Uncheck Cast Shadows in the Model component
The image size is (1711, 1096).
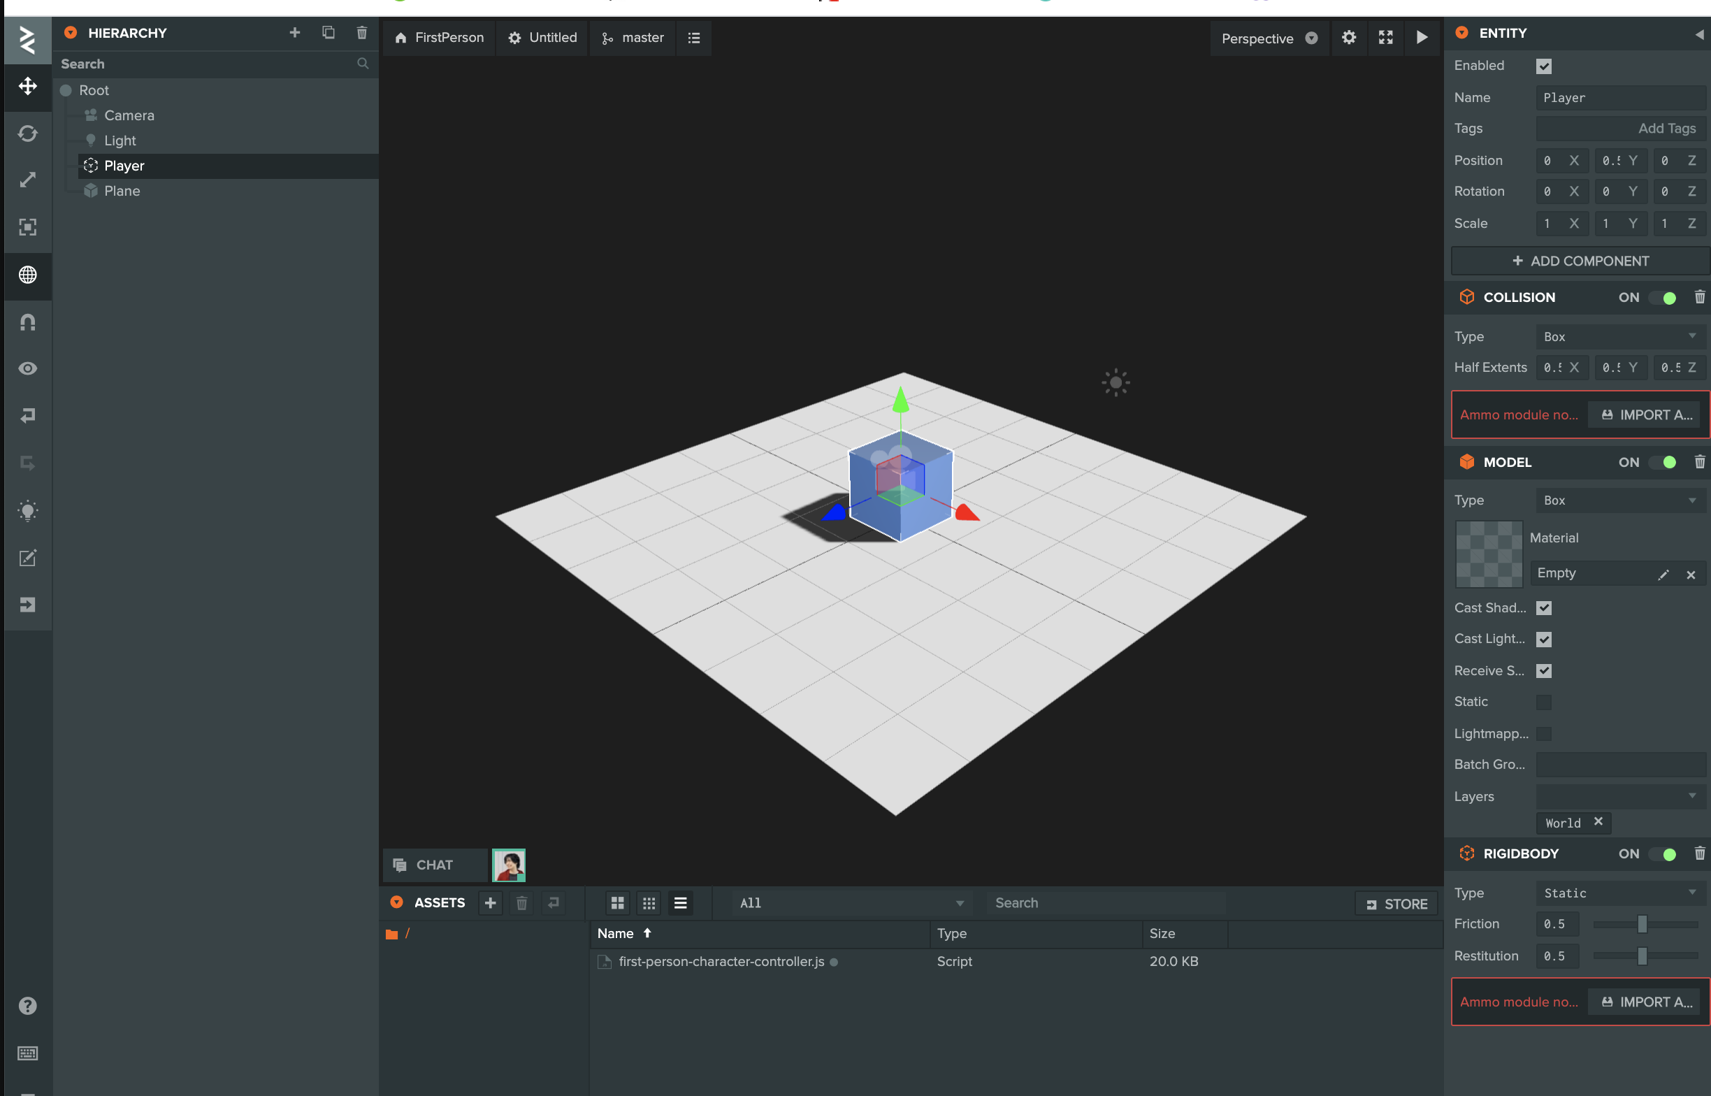pyautogui.click(x=1544, y=608)
